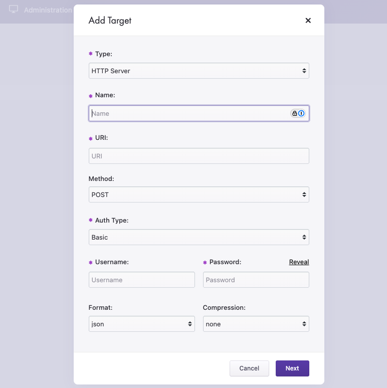Click the "Compression:" field label
The height and width of the screenshot is (388, 387).
pos(224,307)
